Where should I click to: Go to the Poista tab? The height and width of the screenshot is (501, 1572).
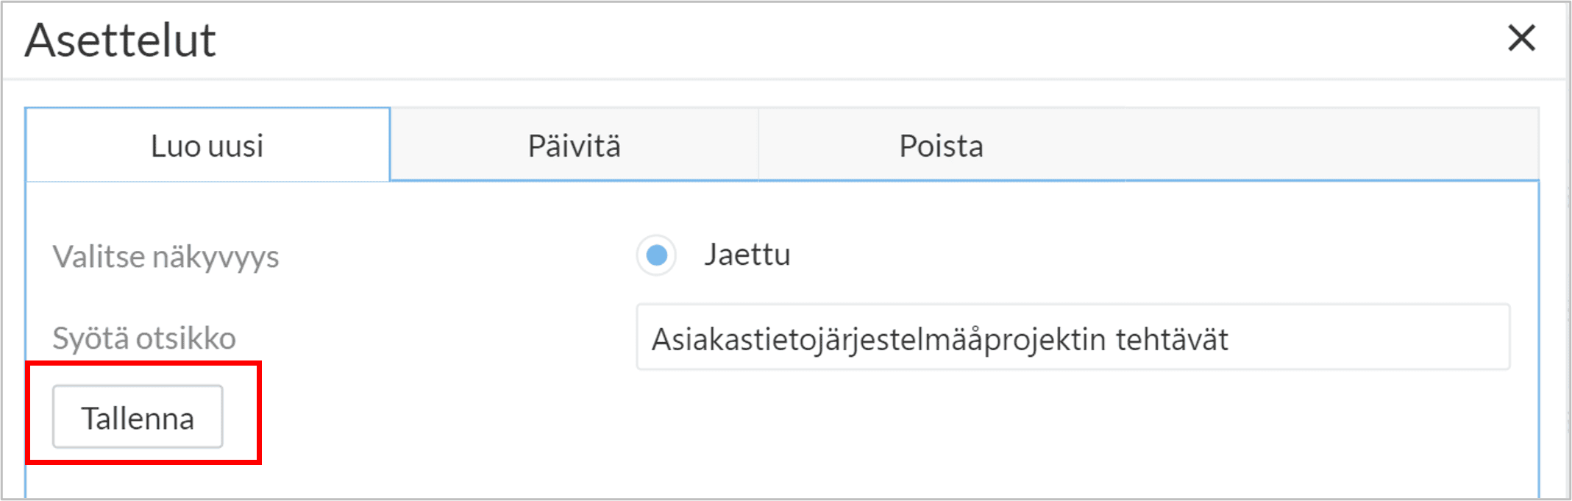tap(941, 145)
